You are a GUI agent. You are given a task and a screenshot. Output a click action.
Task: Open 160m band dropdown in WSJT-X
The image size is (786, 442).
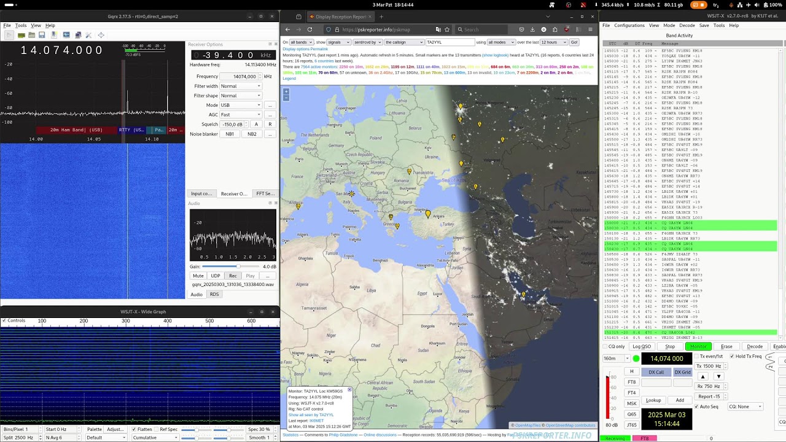pos(617,359)
